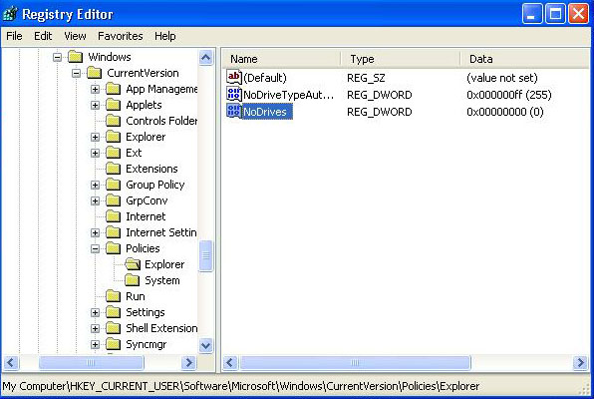This screenshot has width=594, height=399.
Task: Expand the Applets key
Action: coord(95,105)
